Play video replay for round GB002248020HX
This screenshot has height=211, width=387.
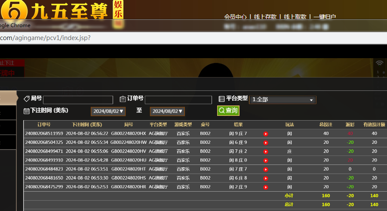coord(266,134)
